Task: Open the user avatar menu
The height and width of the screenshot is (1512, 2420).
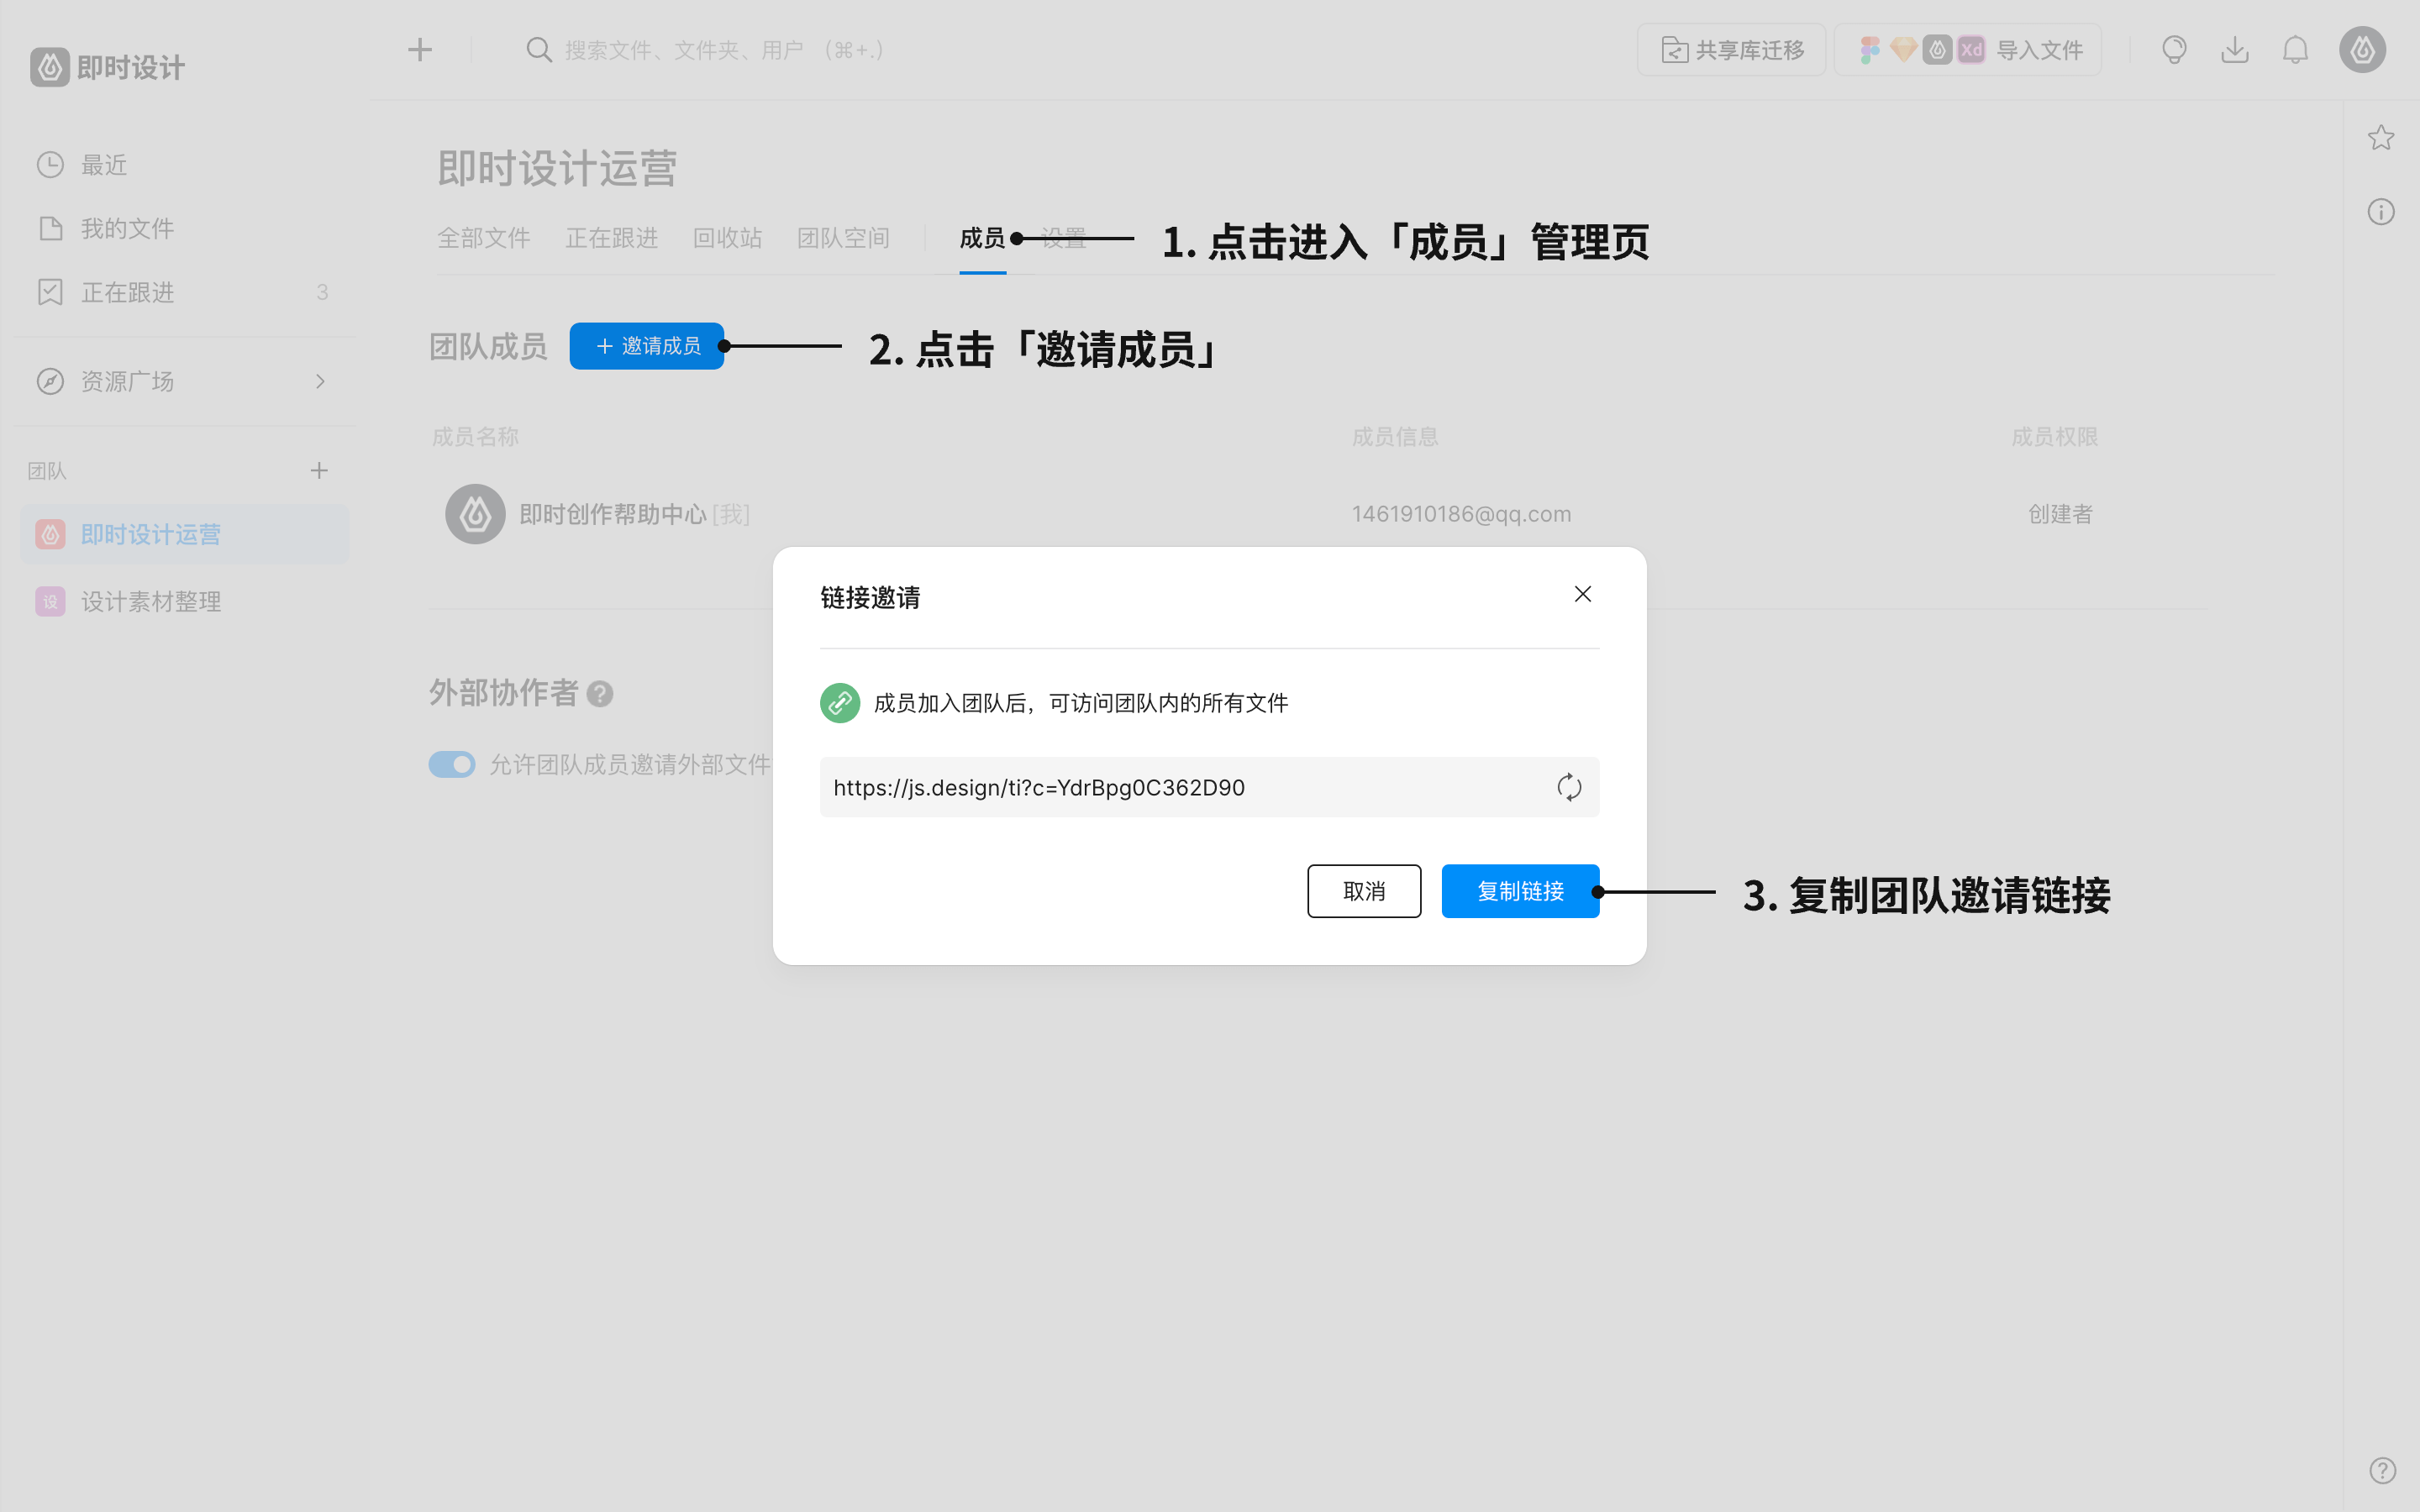Action: pyautogui.click(x=2362, y=50)
